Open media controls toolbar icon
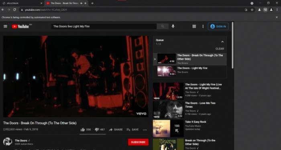Image resolution: width=281 pixels, height=150 pixels. pos(265,10)
